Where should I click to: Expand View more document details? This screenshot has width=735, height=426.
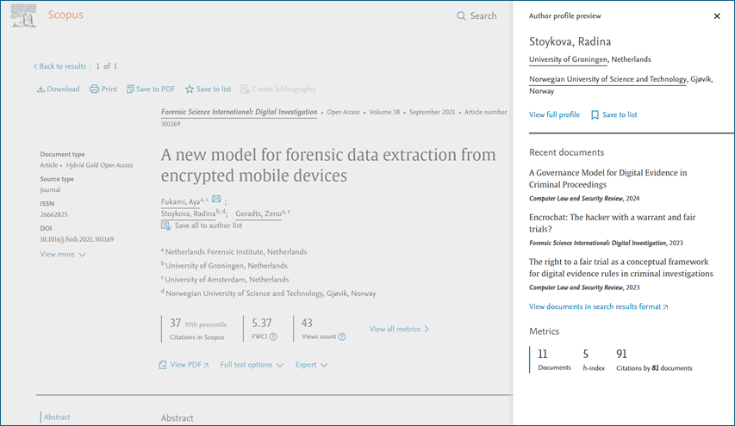[63, 255]
